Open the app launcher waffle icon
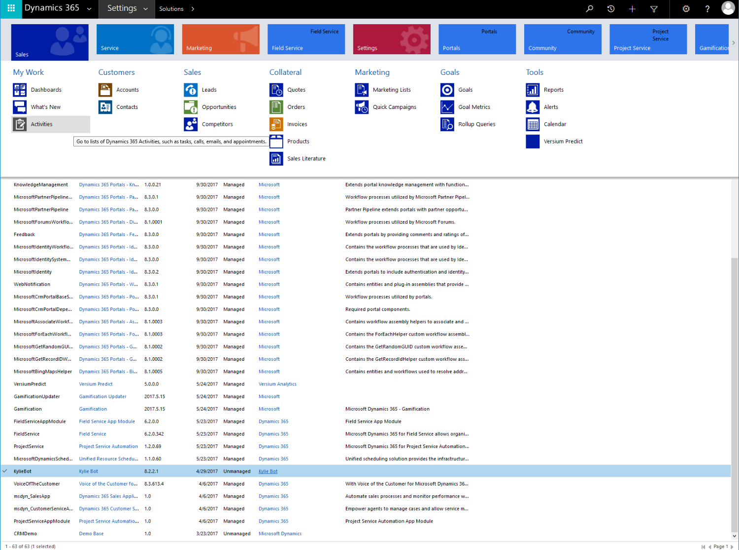 point(11,8)
